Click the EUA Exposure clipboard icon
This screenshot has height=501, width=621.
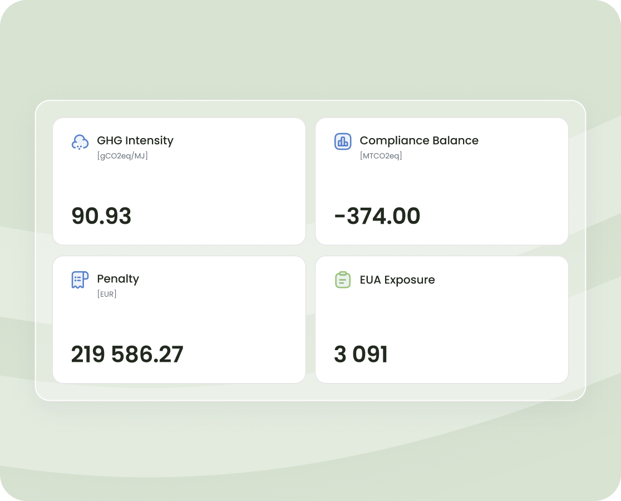(343, 280)
